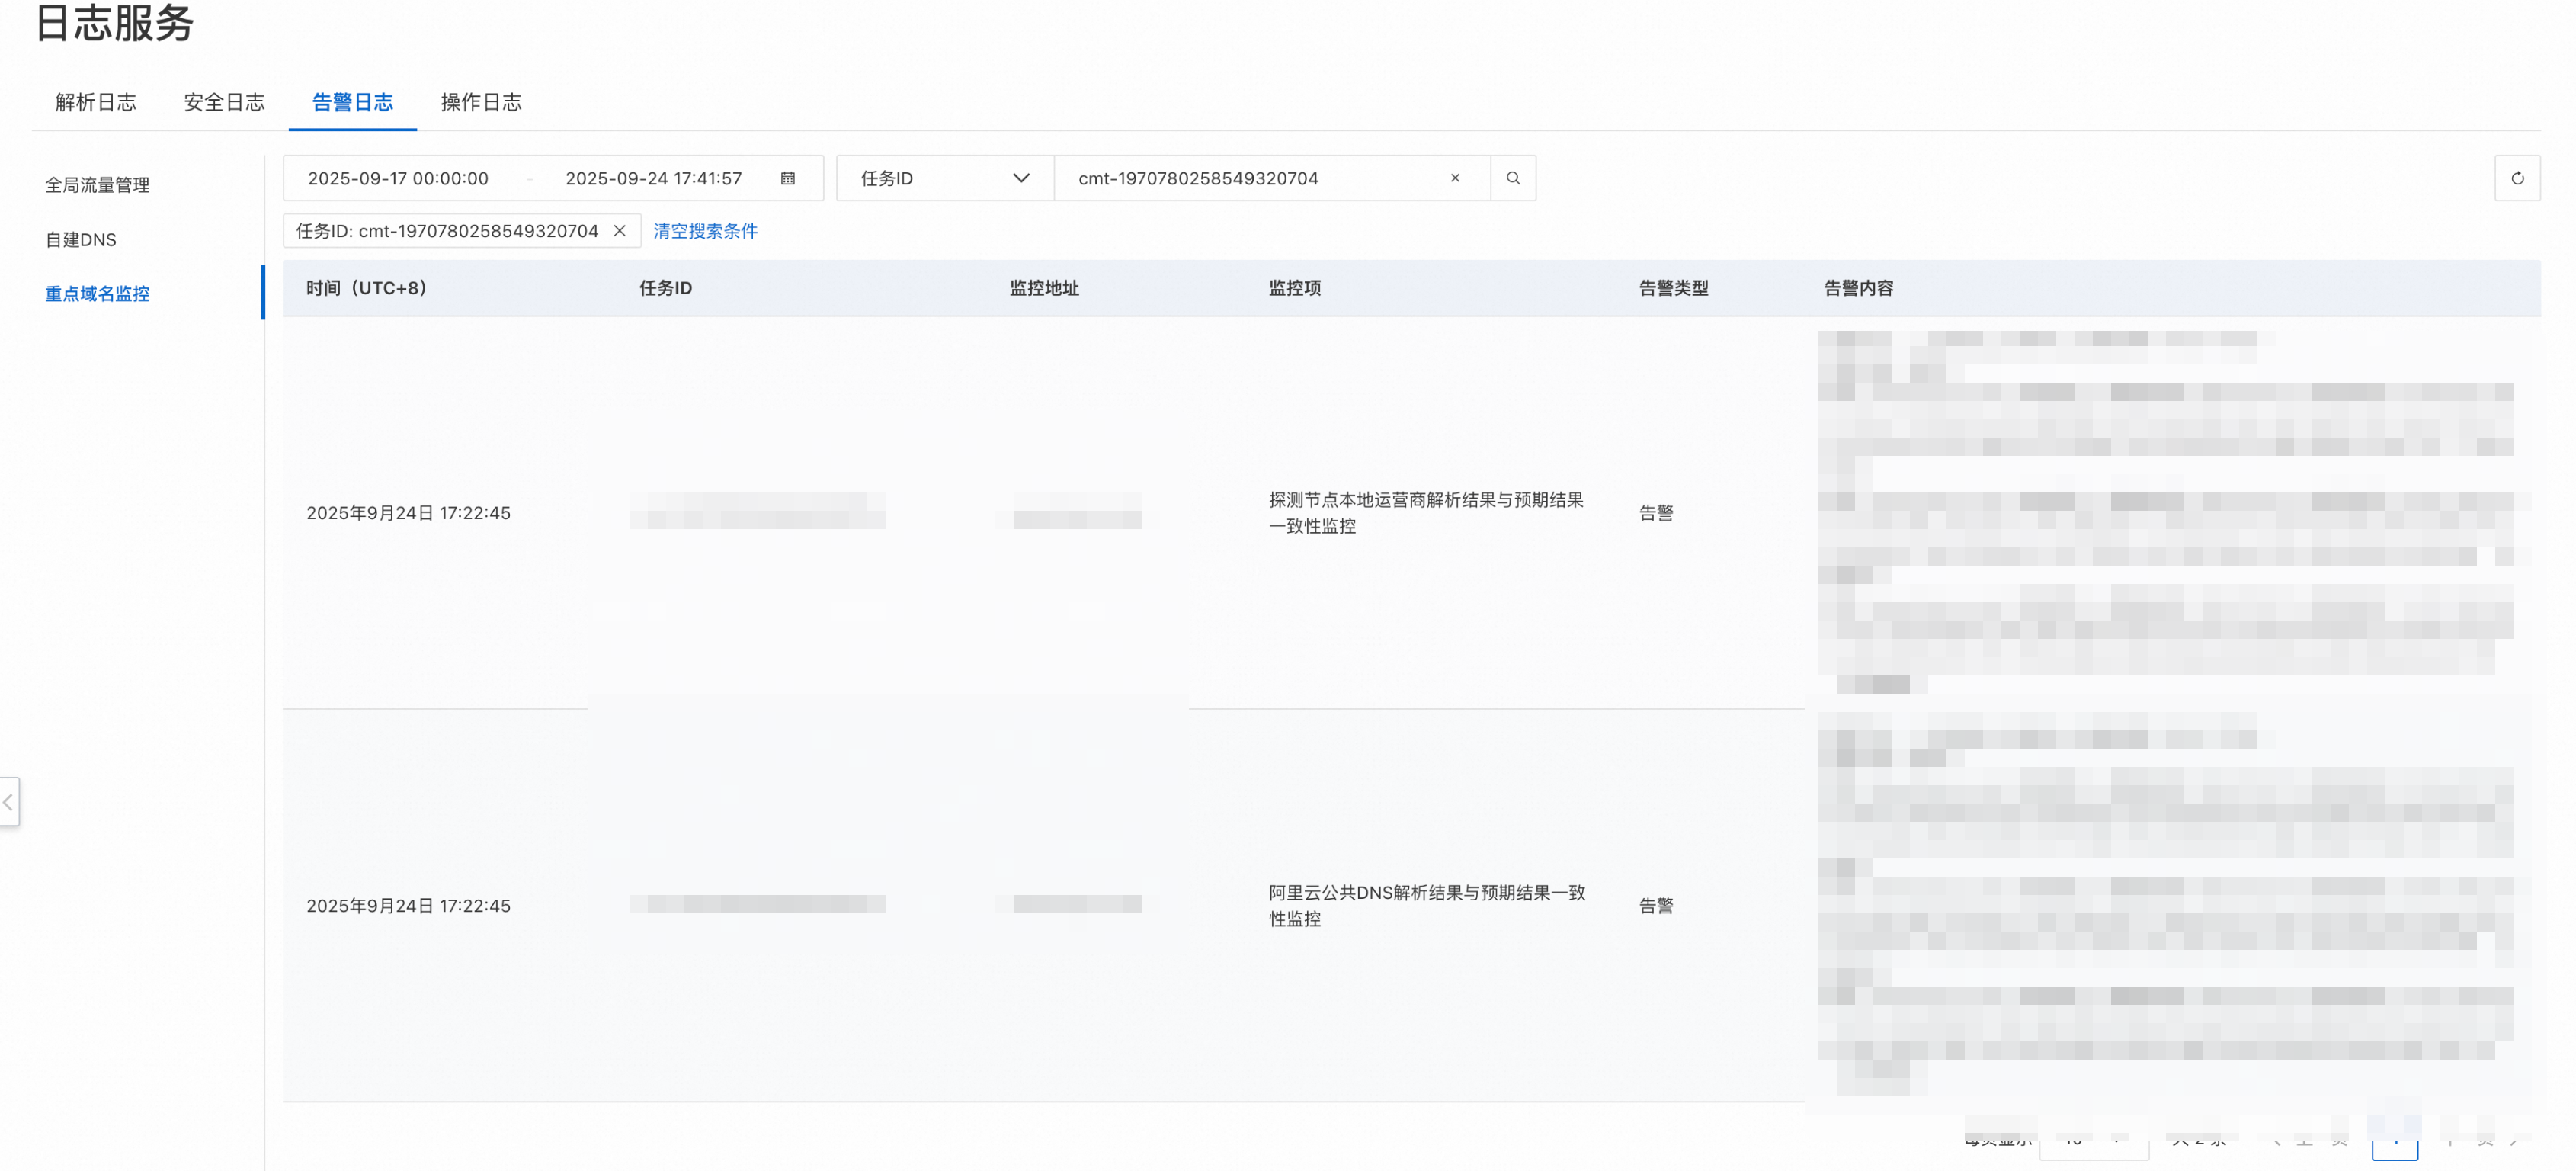Select the 告警日志 tab

click(352, 102)
